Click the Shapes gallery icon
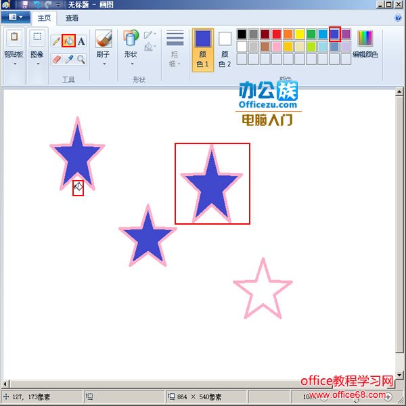Image resolution: width=406 pixels, height=406 pixels. tap(131, 39)
